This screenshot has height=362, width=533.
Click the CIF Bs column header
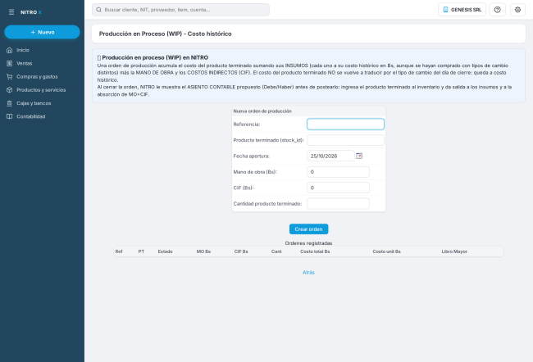(241, 251)
